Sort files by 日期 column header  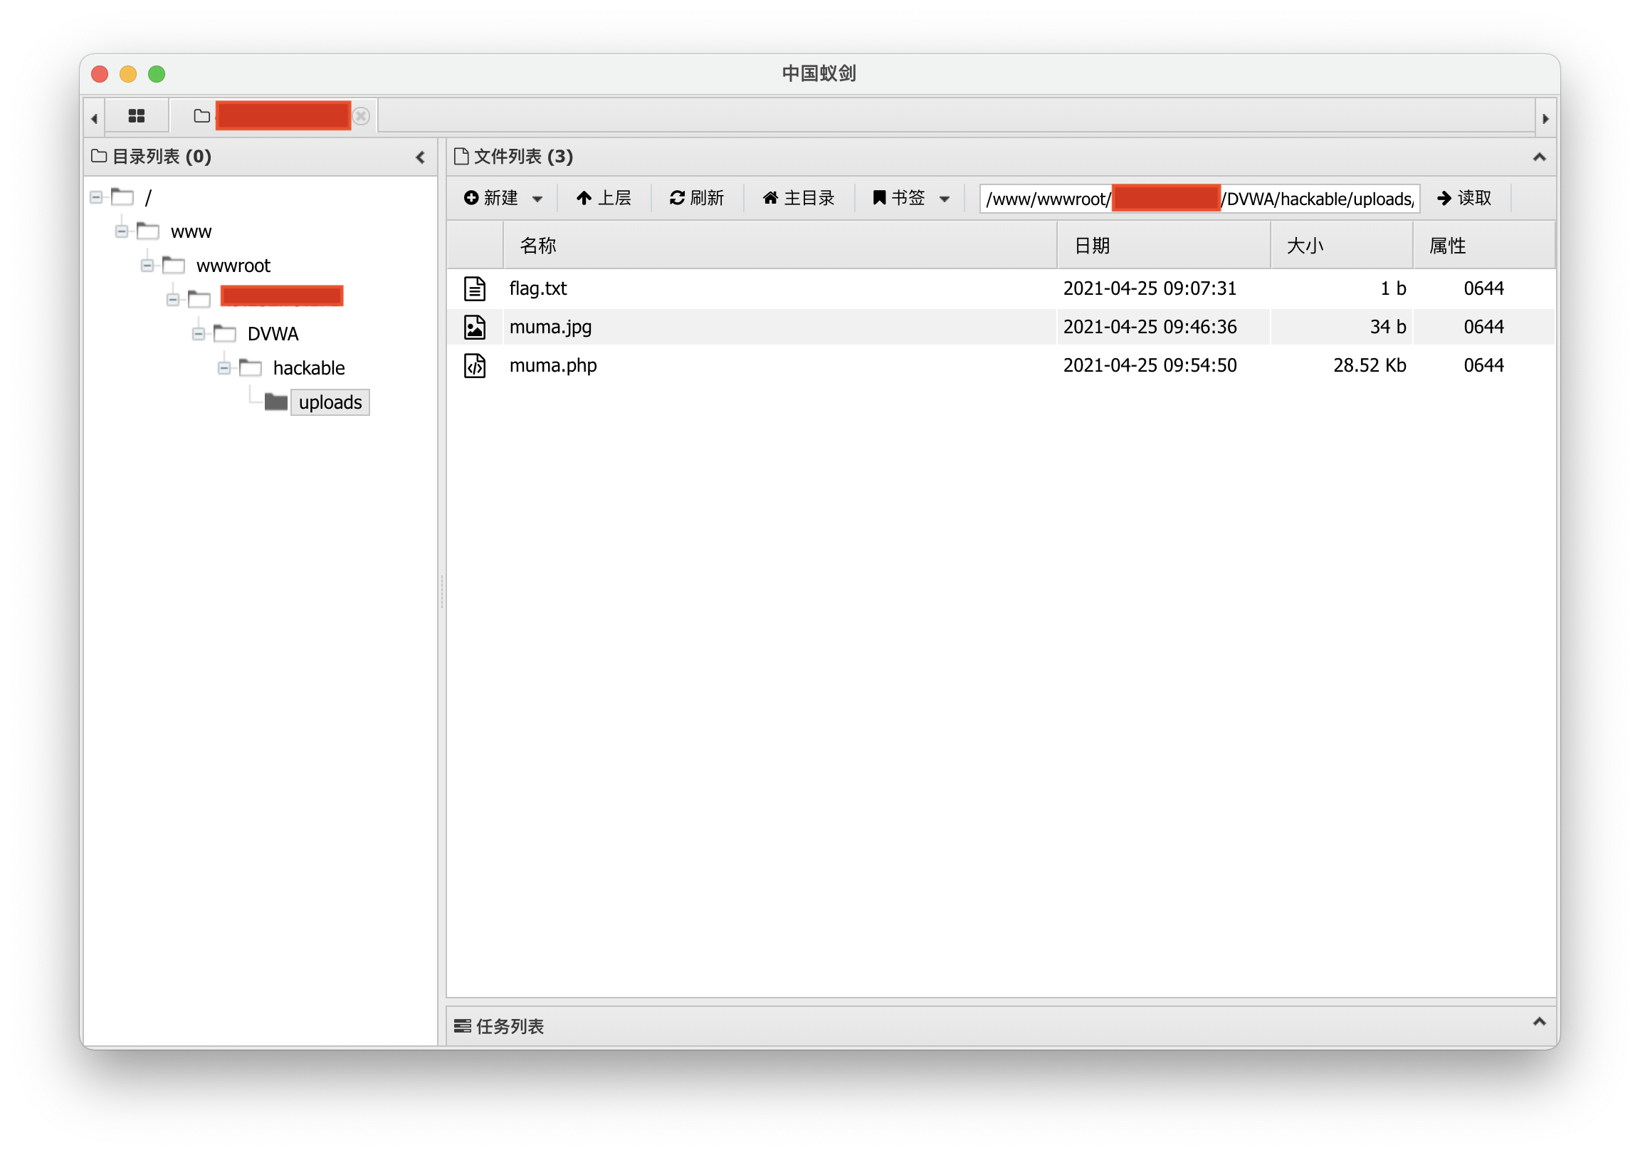1164,245
